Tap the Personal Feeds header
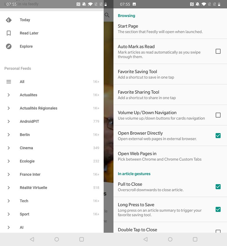 [x=17, y=69]
